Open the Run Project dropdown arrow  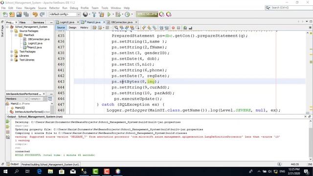click(x=113, y=14)
